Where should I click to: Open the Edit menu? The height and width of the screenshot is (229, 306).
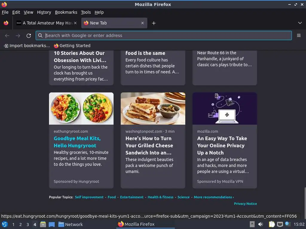(x=16, y=12)
